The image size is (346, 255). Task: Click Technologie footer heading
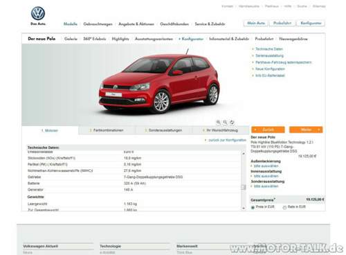tap(110, 246)
